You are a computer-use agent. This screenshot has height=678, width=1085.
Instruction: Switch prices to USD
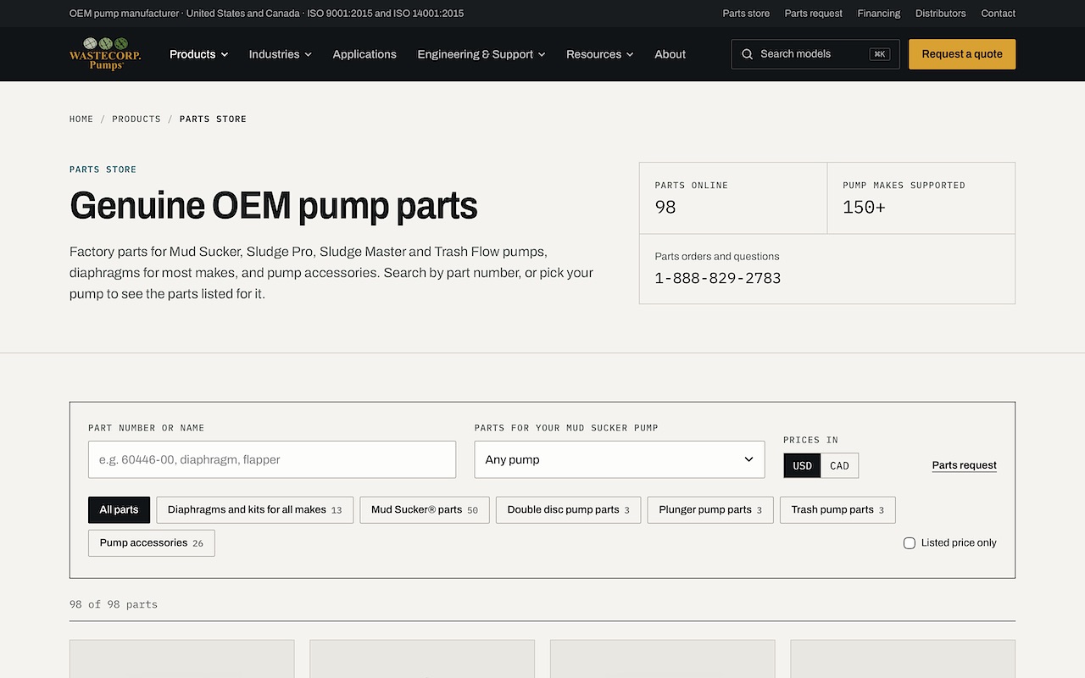click(803, 465)
